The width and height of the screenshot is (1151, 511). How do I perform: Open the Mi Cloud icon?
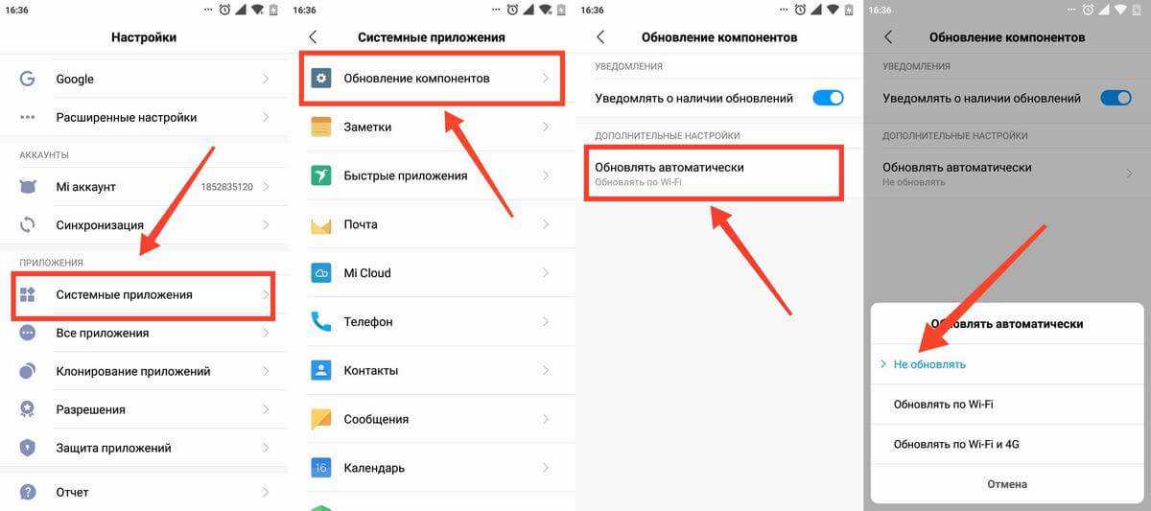pyautogui.click(x=321, y=273)
